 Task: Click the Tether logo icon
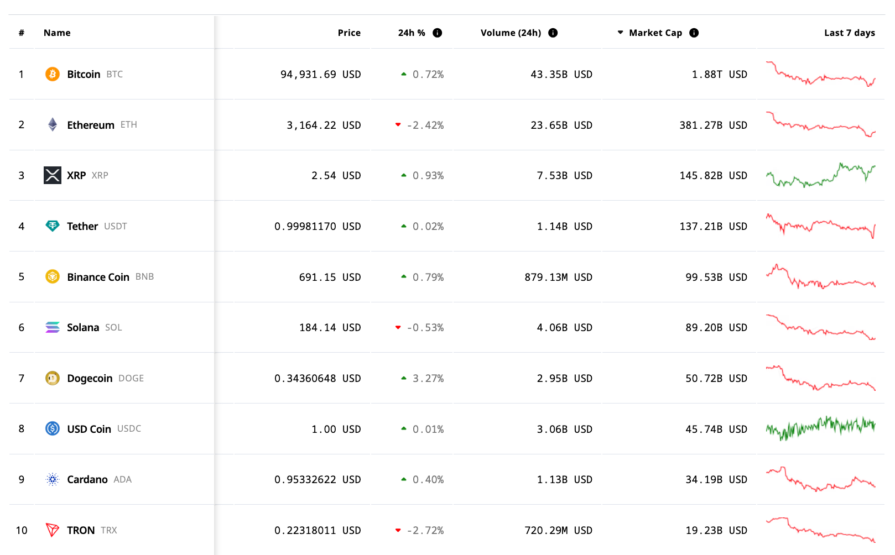(53, 226)
